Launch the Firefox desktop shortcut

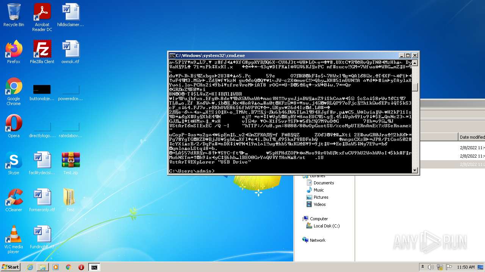tap(14, 52)
